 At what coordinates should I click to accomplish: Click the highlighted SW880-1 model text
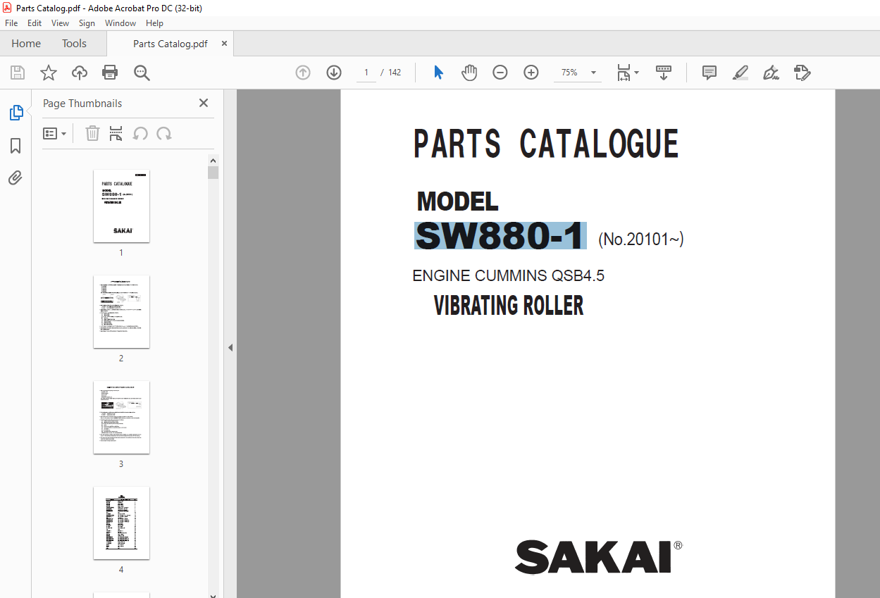tap(500, 236)
